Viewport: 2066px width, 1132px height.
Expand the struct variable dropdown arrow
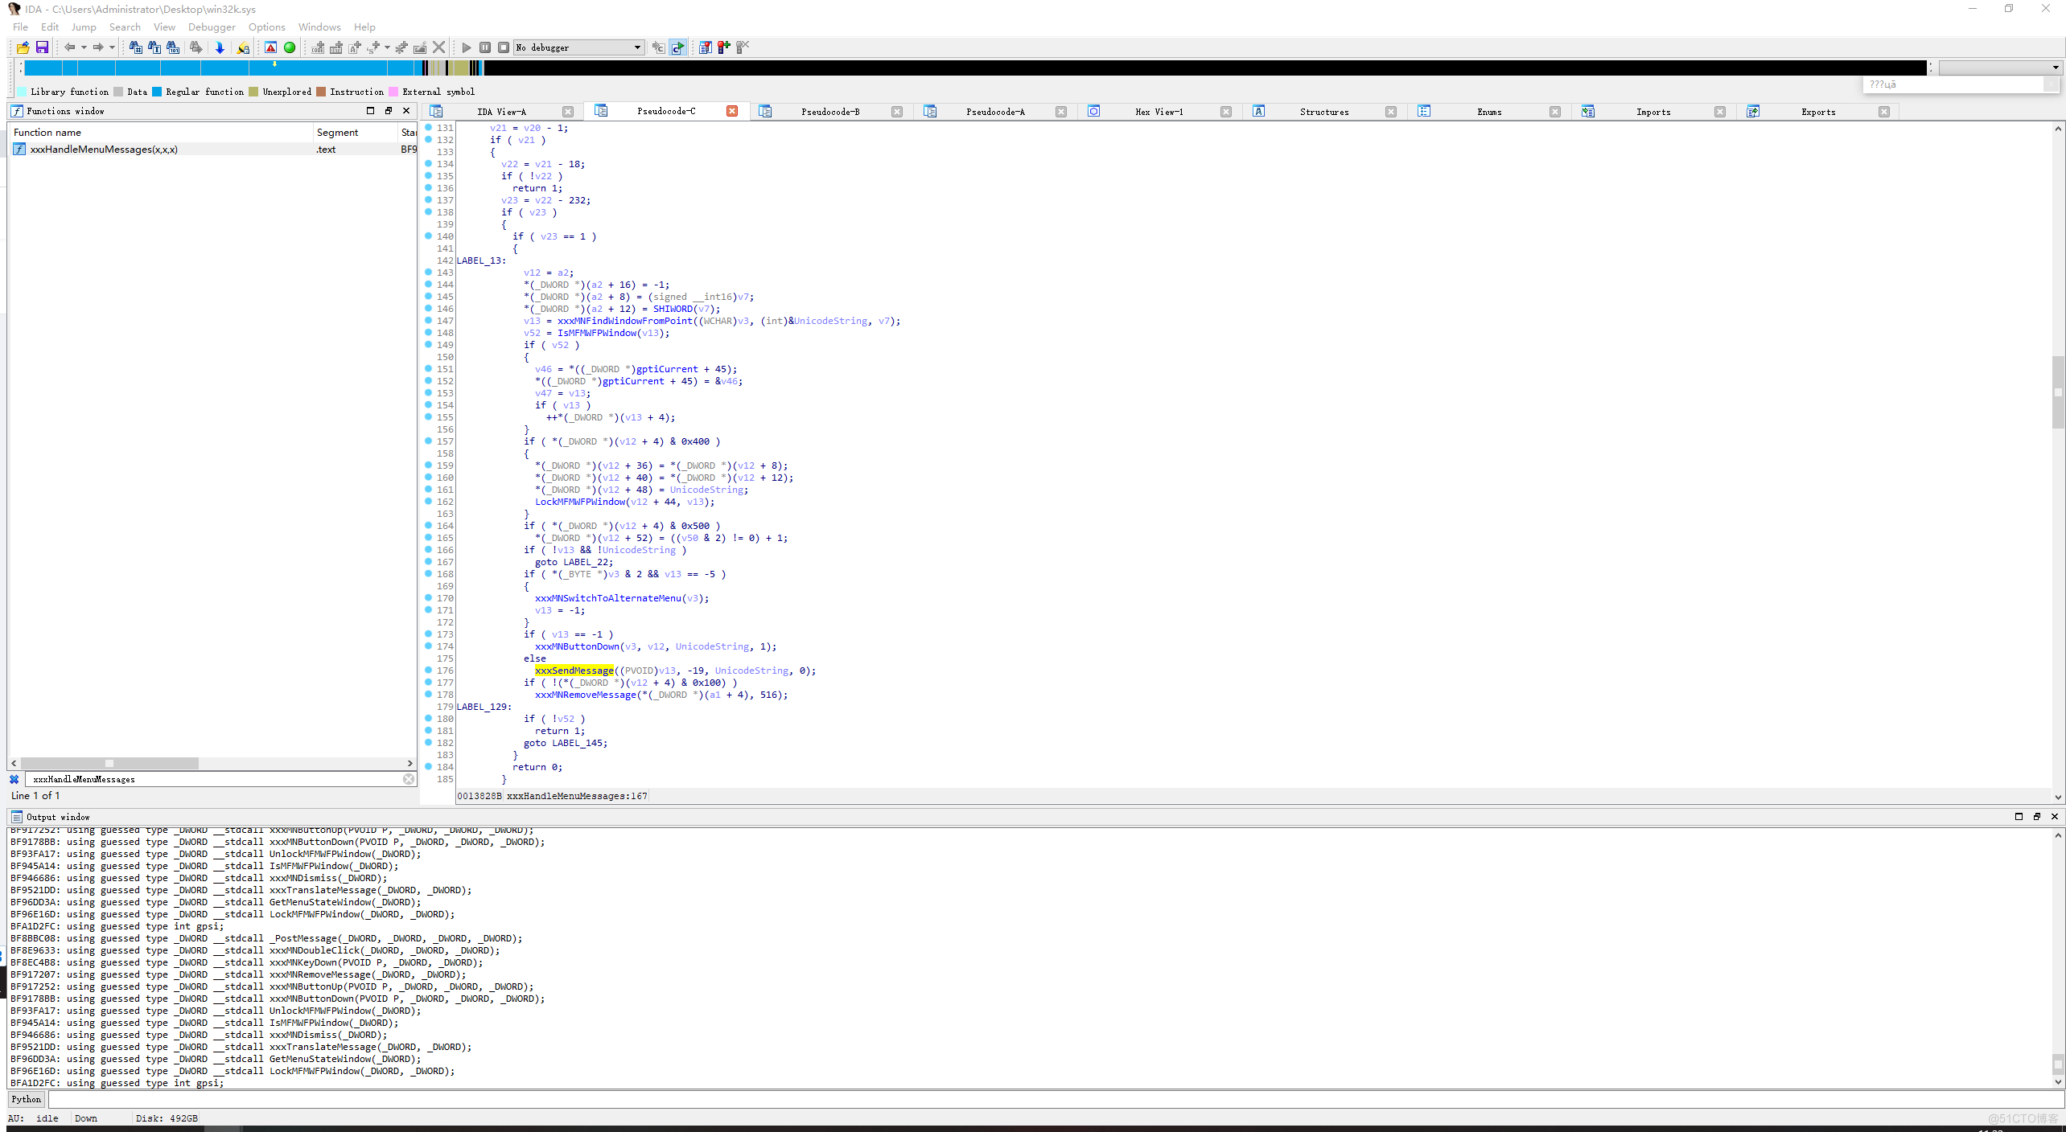pos(387,47)
